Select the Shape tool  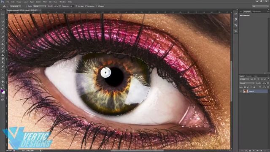click(3, 78)
